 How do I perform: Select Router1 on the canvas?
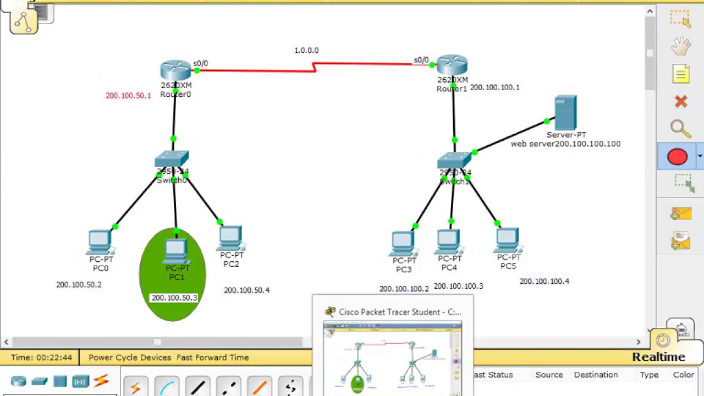(452, 65)
